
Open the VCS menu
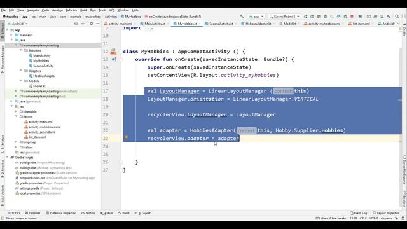[112, 10]
